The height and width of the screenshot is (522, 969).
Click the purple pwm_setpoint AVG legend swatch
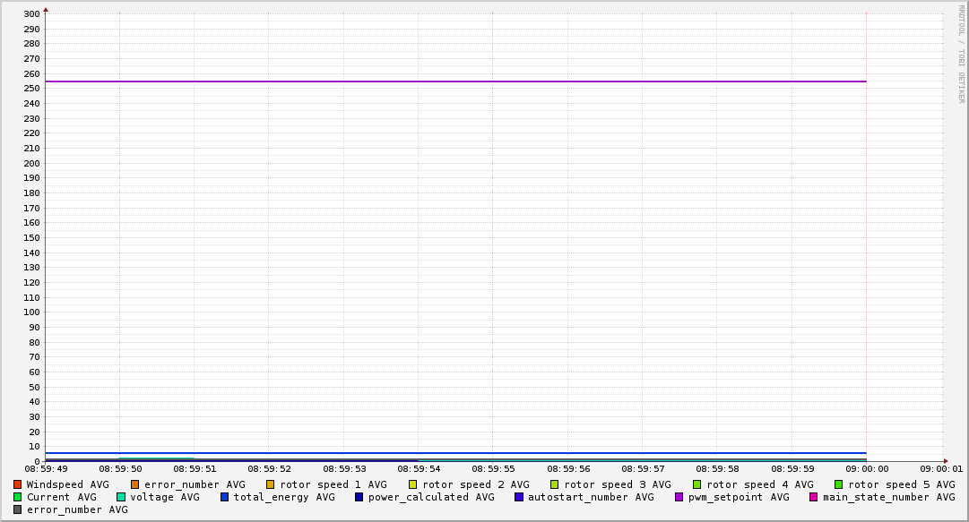679,497
